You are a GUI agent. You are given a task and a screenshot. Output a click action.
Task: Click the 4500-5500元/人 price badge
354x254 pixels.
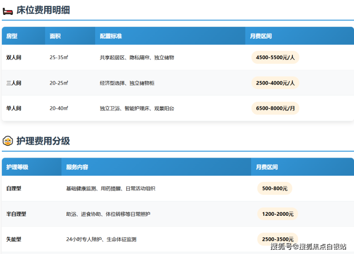pos(275,57)
